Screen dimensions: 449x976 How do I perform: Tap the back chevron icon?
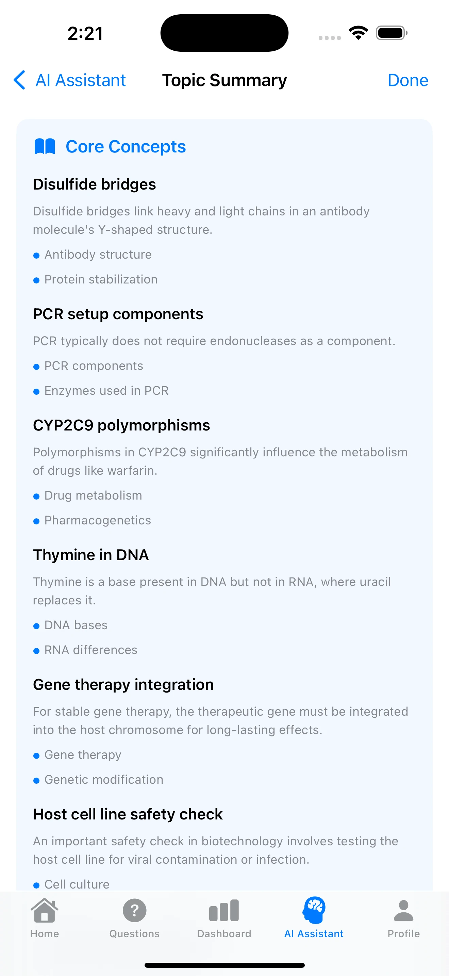20,80
